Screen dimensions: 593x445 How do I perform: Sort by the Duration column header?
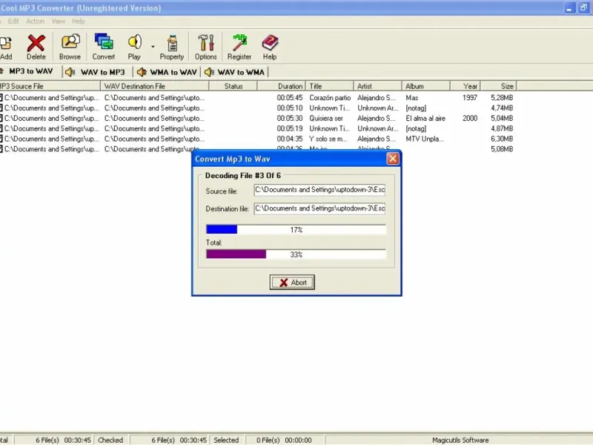pyautogui.click(x=282, y=86)
